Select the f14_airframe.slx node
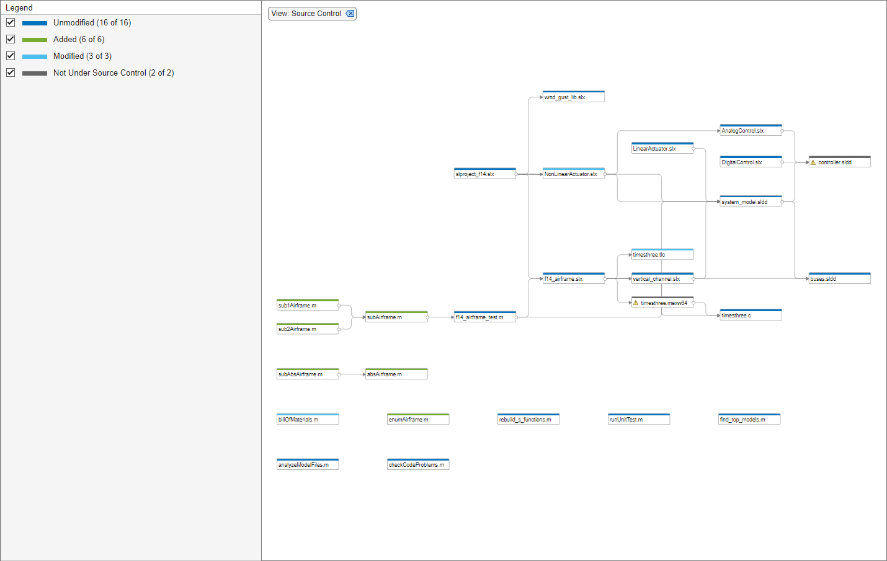This screenshot has width=887, height=561. coord(573,278)
